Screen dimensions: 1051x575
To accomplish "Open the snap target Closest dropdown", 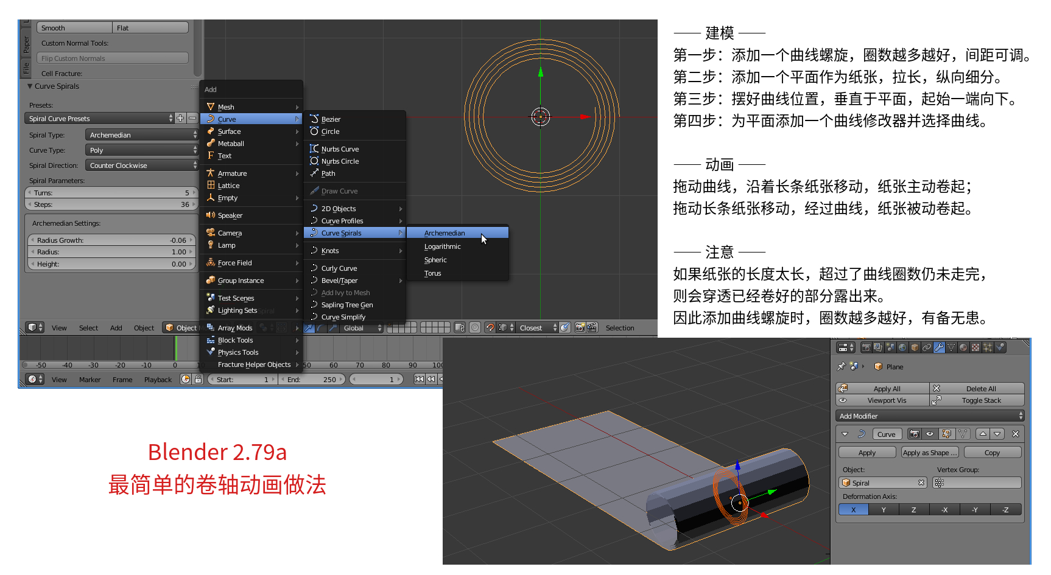I will point(538,327).
